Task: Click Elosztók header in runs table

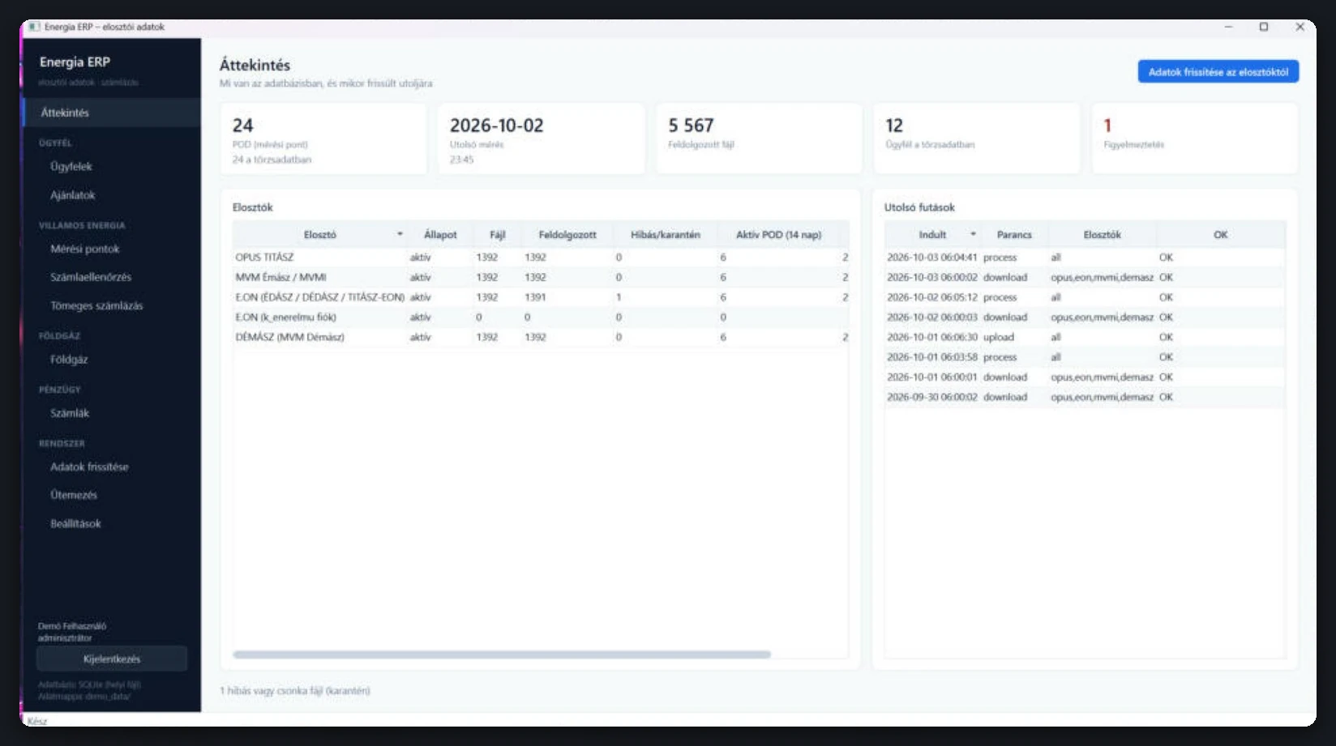Action: pos(1102,234)
